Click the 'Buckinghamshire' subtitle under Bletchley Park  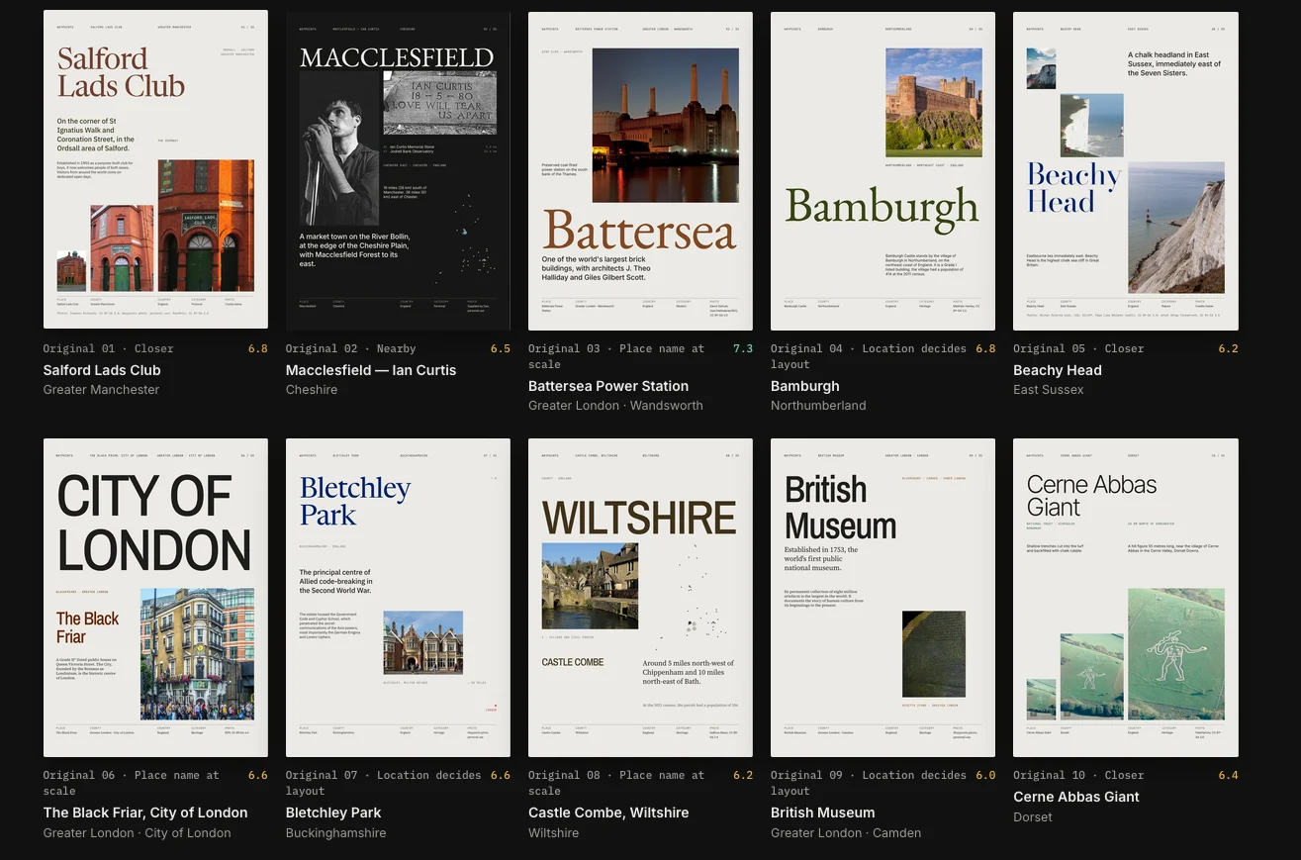[336, 833]
